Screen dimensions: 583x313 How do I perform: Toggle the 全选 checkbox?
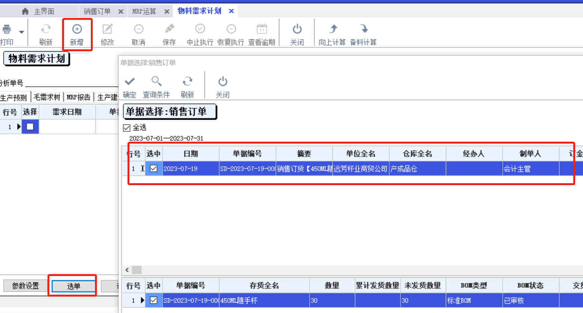click(x=127, y=128)
